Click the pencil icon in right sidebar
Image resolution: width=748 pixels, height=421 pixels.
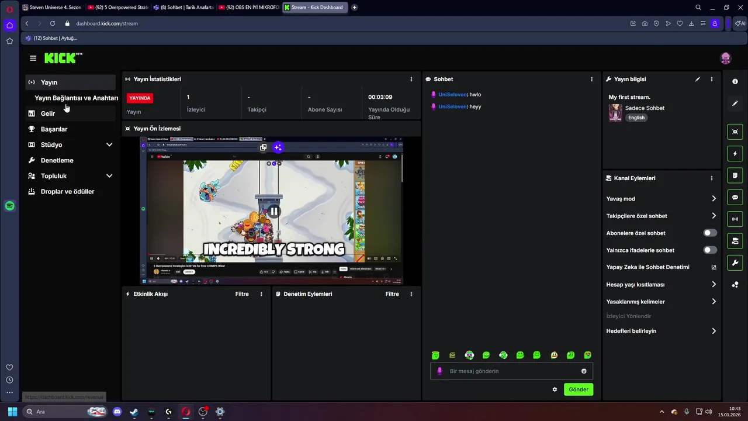pos(735,103)
